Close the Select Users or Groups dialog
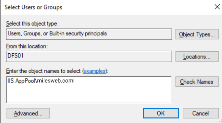222x123 pixels. [x=217, y=7]
